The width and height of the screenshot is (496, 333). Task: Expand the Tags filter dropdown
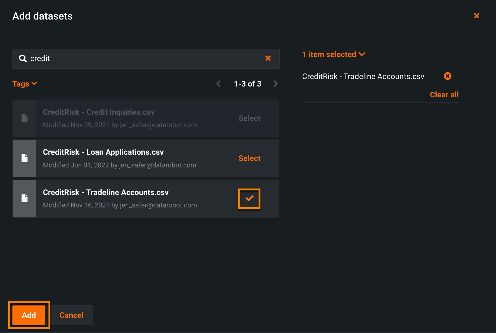click(25, 84)
